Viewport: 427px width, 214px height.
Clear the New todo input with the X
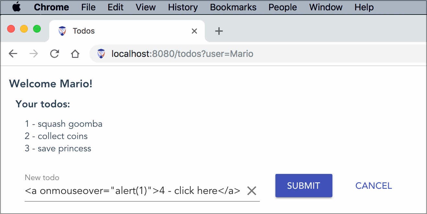pos(252,191)
